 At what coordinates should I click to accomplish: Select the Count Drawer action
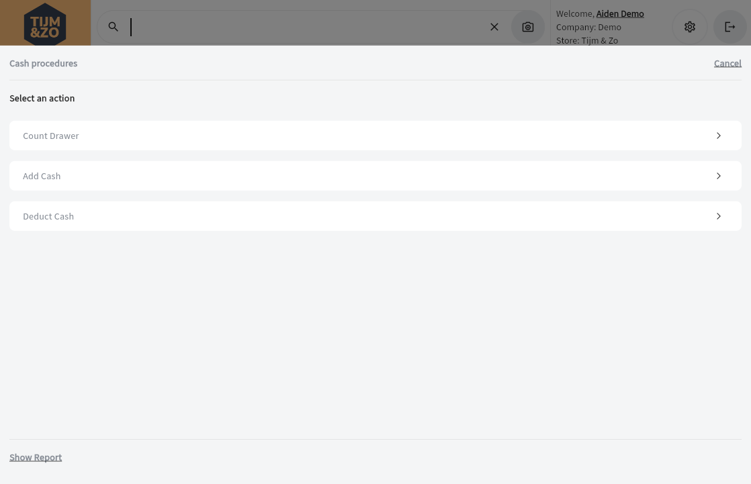pos(51,136)
